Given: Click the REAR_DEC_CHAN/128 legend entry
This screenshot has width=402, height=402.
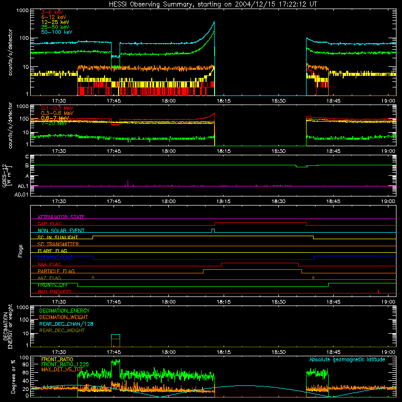Looking at the screenshot, I should pos(66,324).
